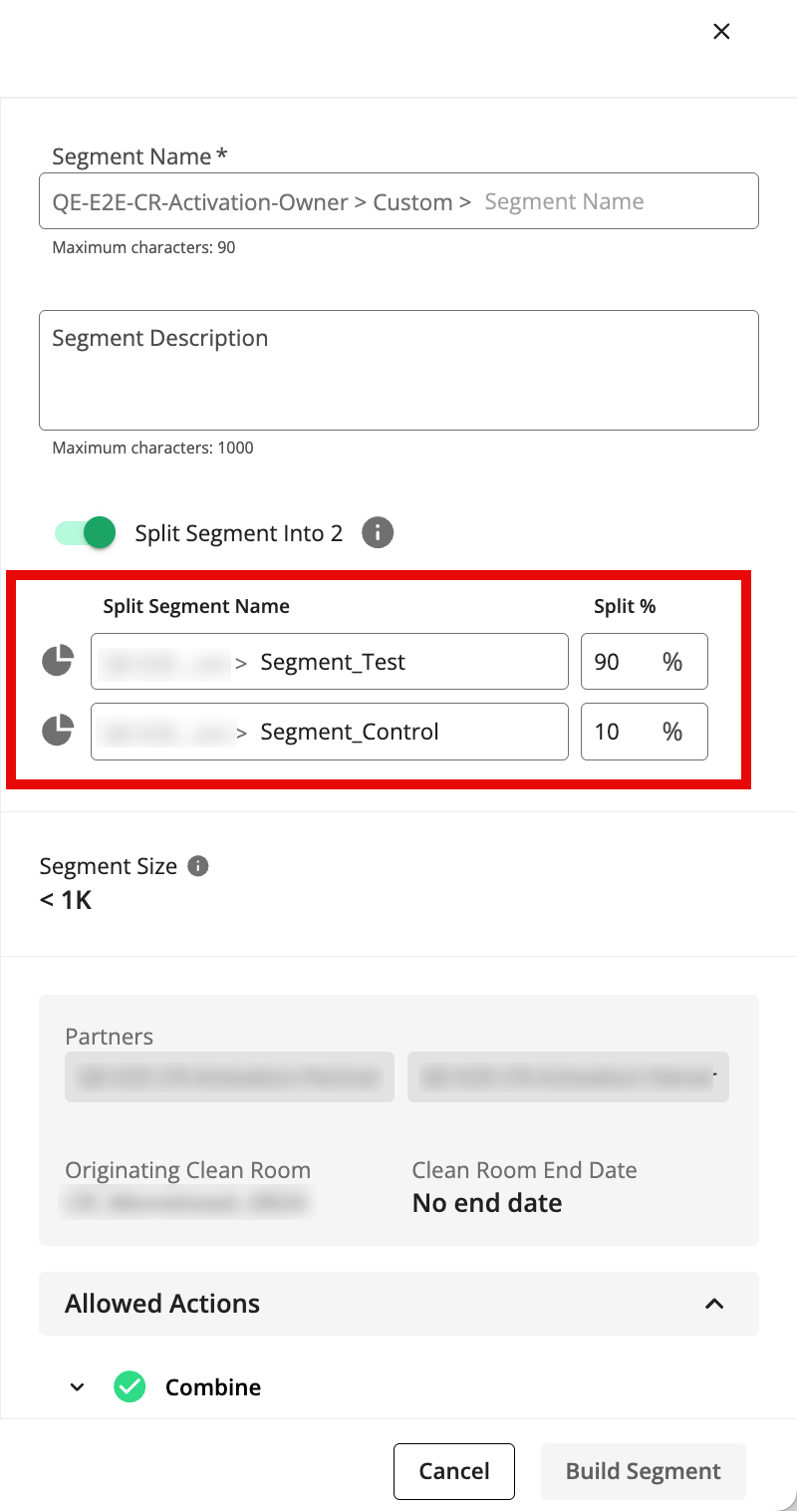Click the 90 split percent field
Viewport: 797px width, 1511px height.
[x=645, y=662]
